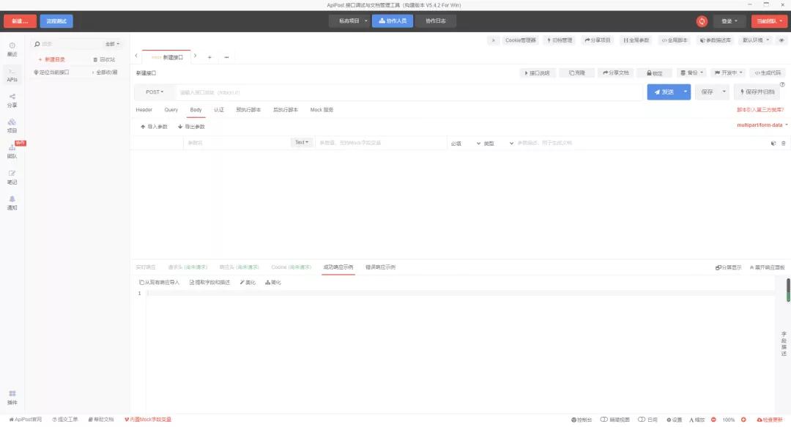Click 内置Mock字段变量 link

pyautogui.click(x=148, y=420)
